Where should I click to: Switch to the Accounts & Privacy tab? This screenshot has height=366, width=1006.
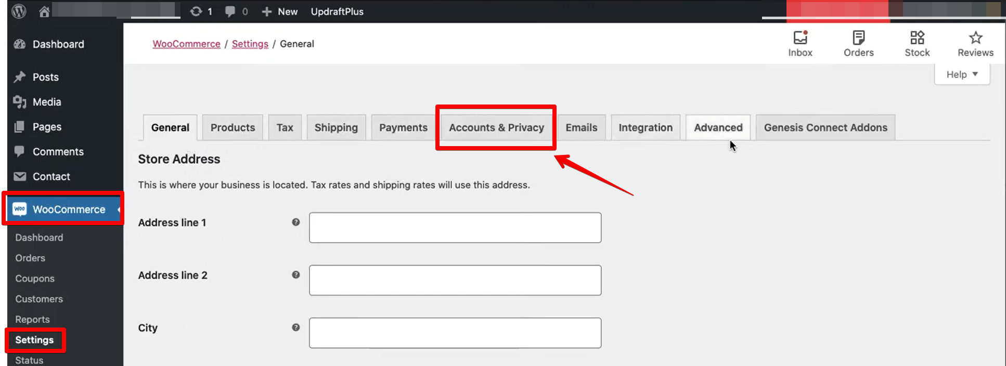click(x=496, y=128)
